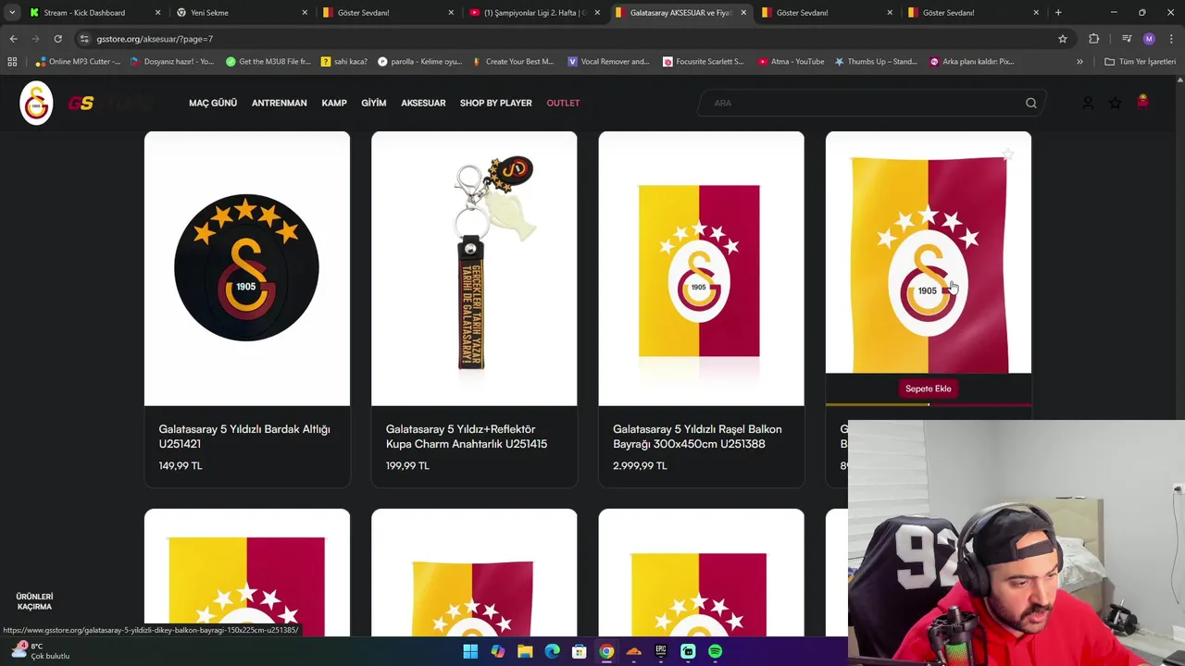Open Microsoft Store from the taskbar
This screenshot has height=666, width=1185.
point(579,651)
